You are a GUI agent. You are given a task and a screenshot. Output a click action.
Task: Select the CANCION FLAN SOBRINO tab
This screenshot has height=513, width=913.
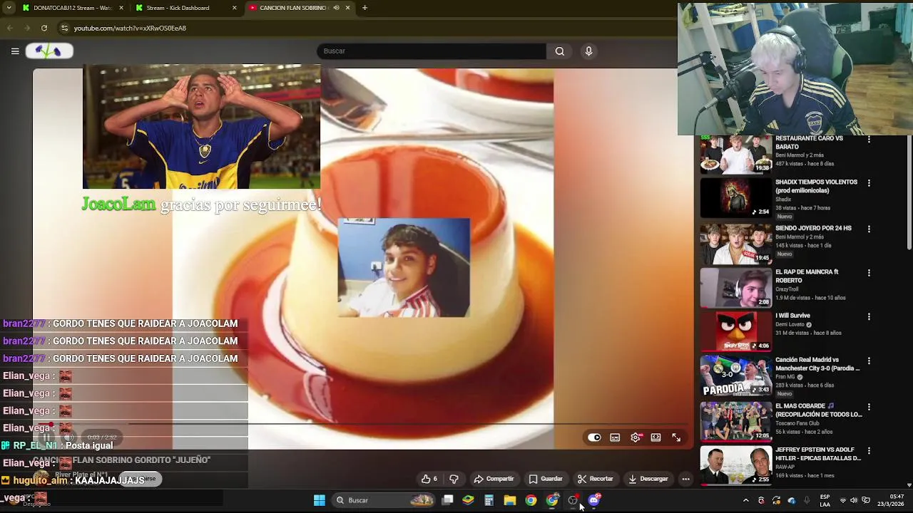(292, 8)
